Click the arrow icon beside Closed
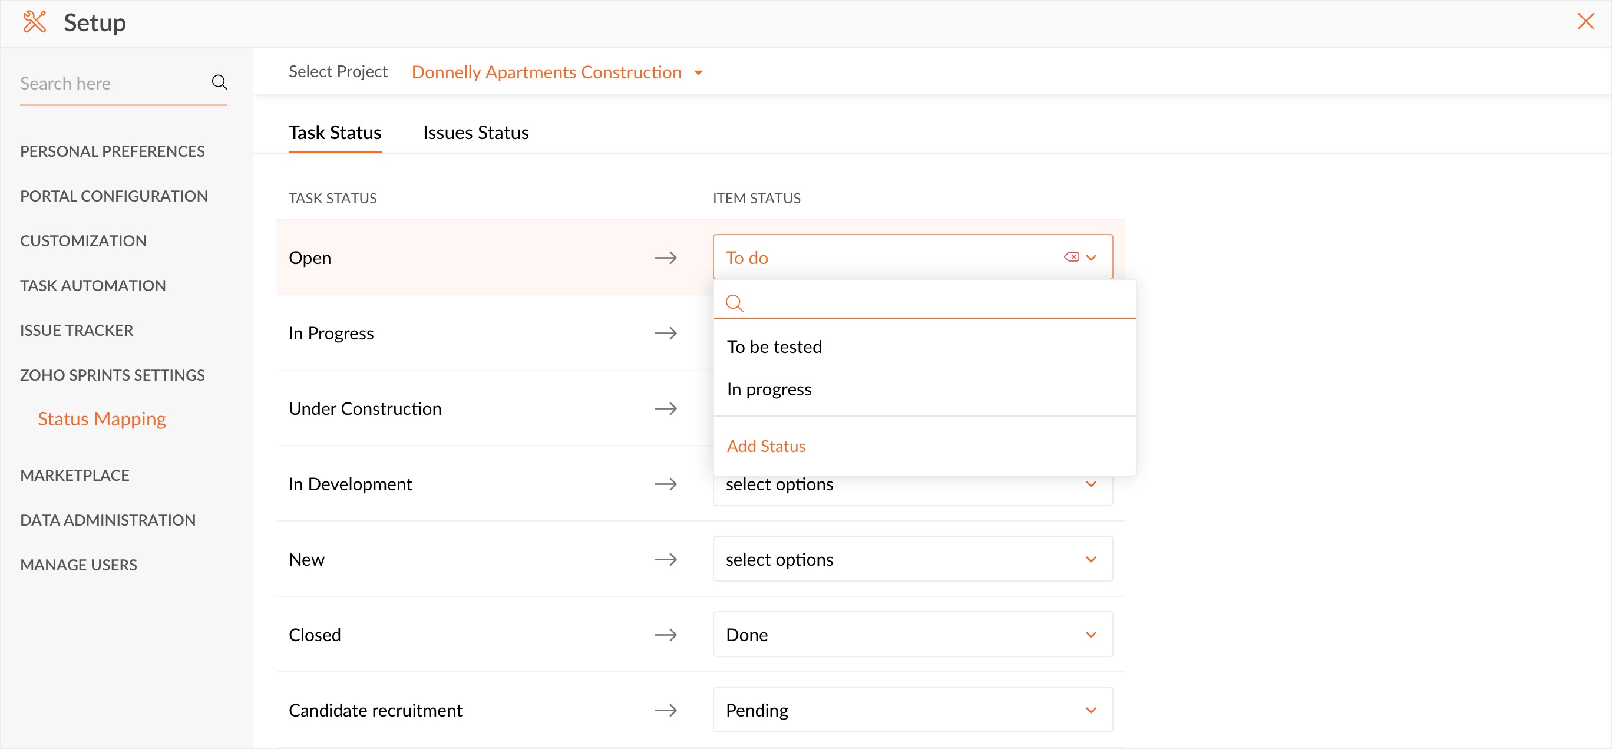The height and width of the screenshot is (749, 1612). pyautogui.click(x=665, y=635)
